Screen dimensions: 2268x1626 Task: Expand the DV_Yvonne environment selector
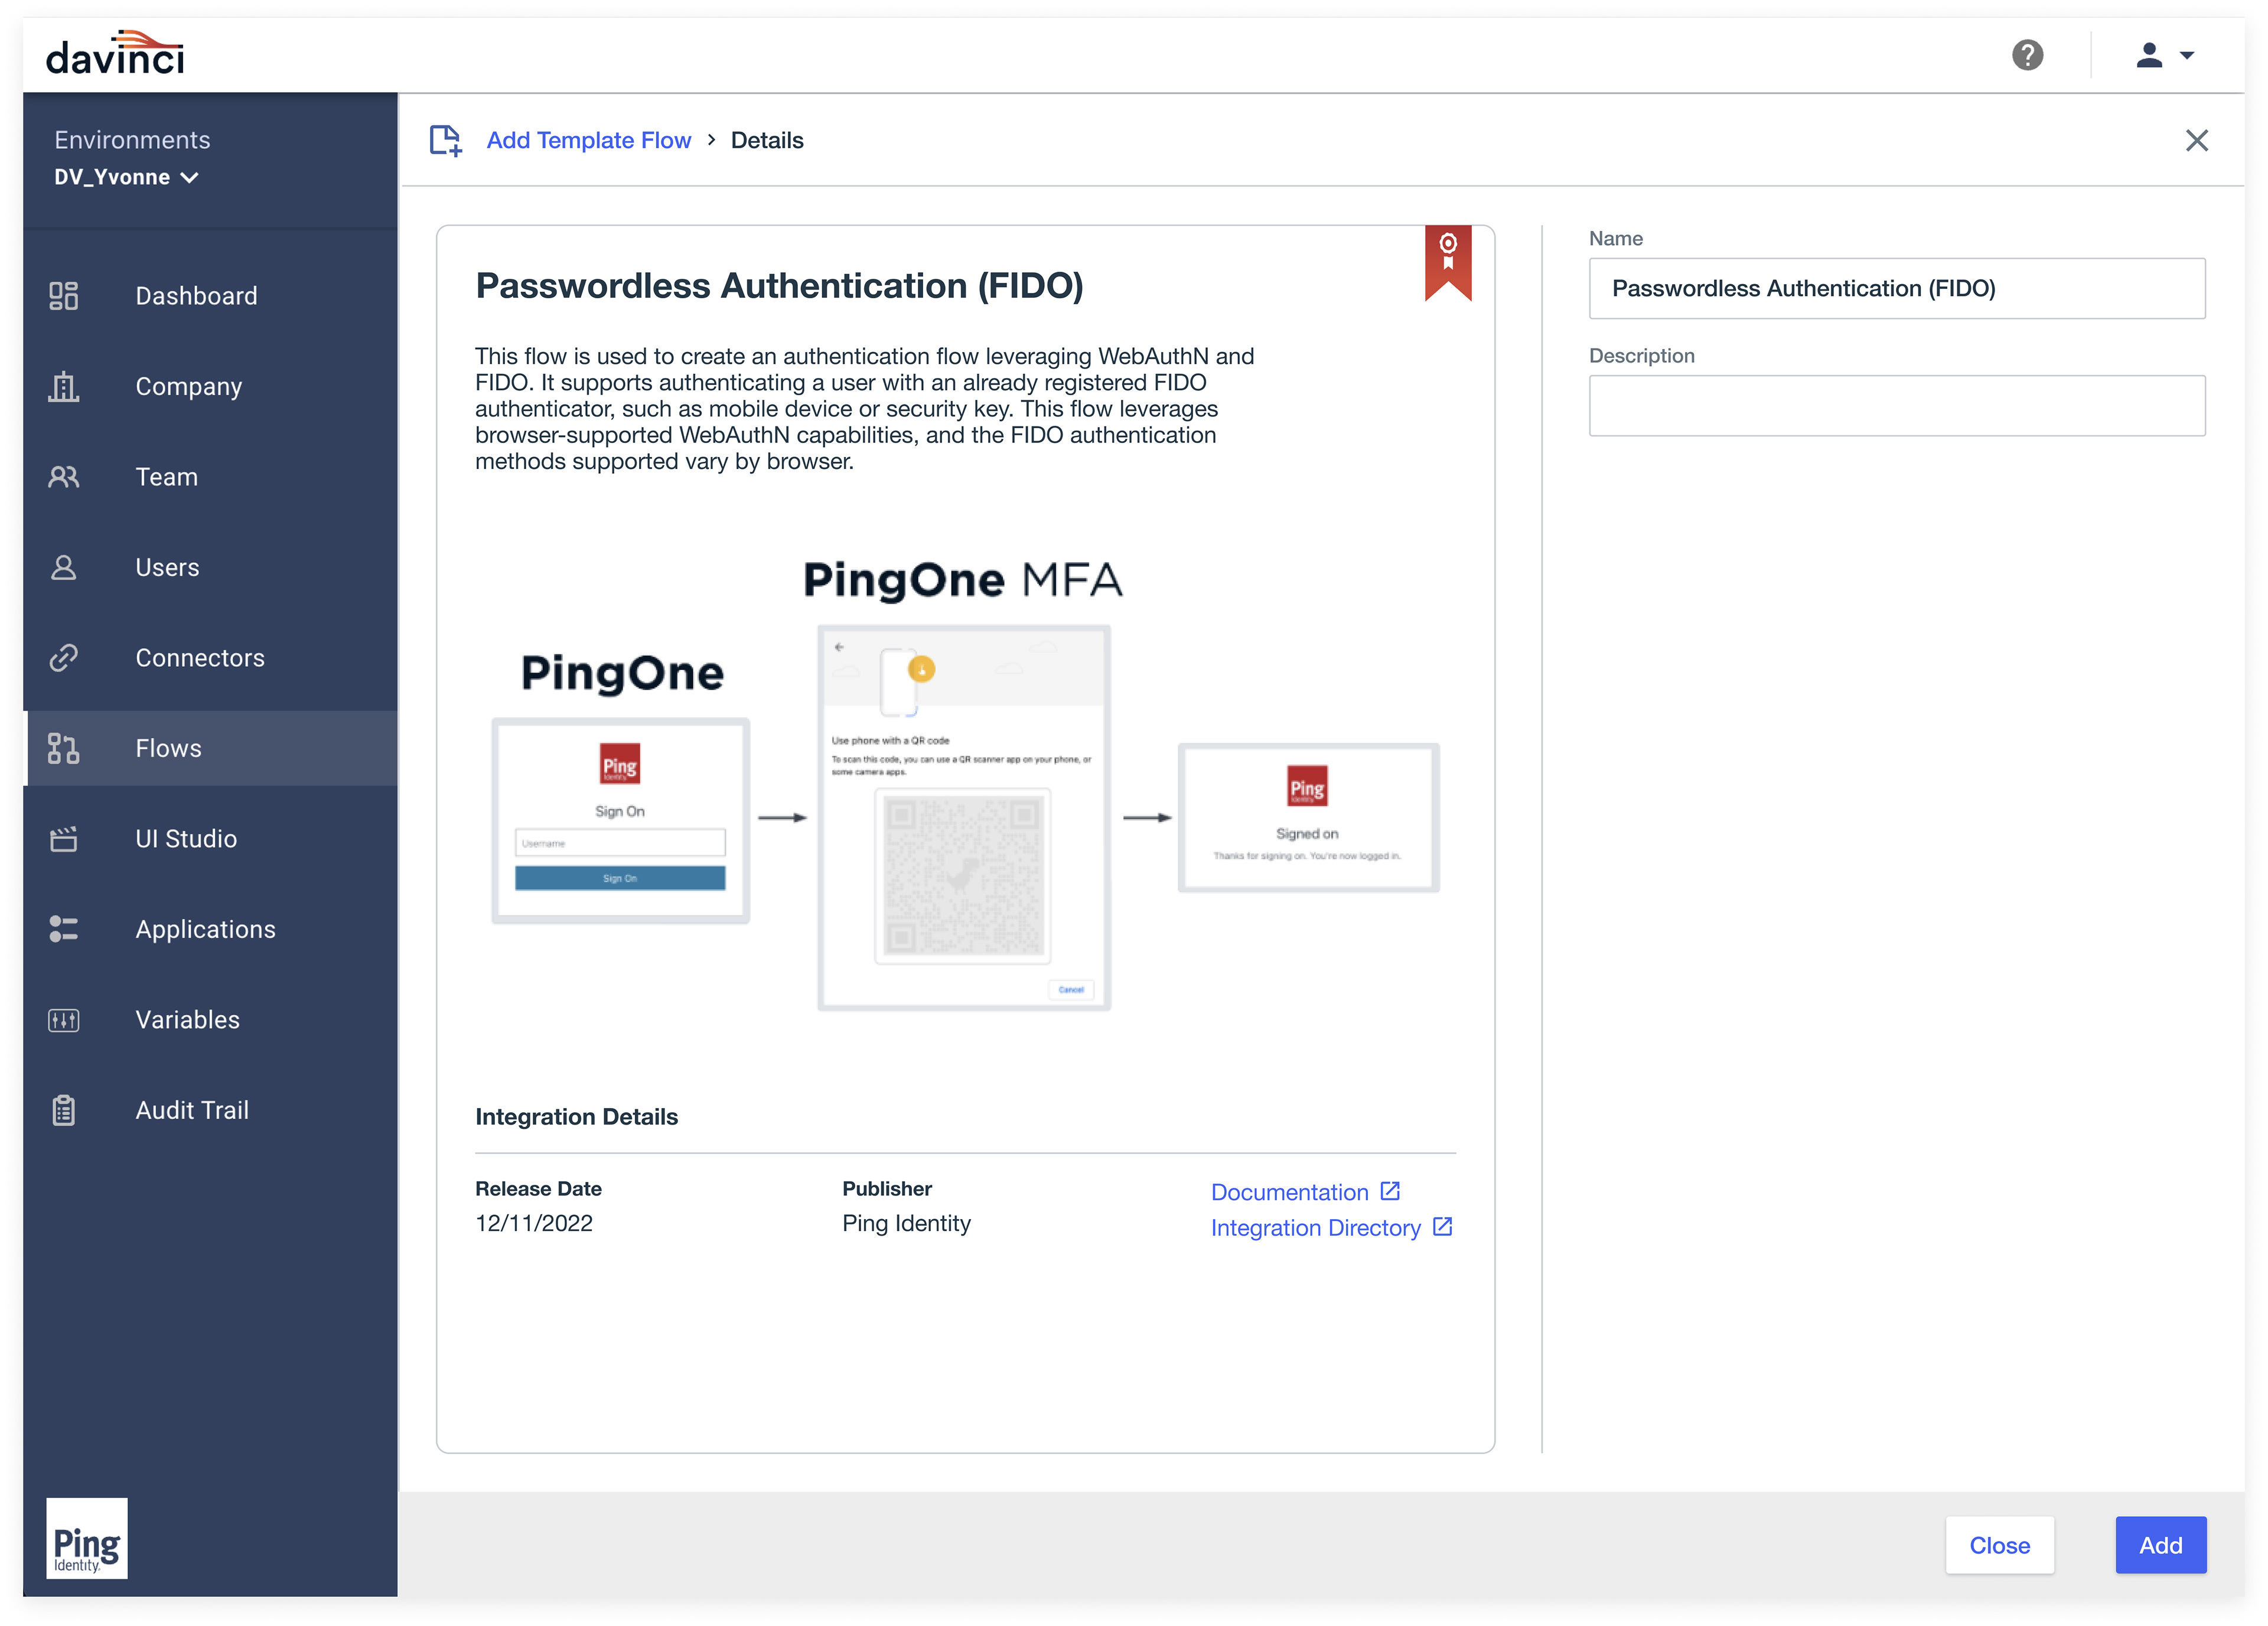(126, 177)
